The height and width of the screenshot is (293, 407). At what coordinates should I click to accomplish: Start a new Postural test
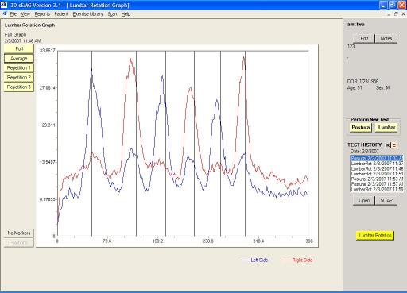[361, 127]
